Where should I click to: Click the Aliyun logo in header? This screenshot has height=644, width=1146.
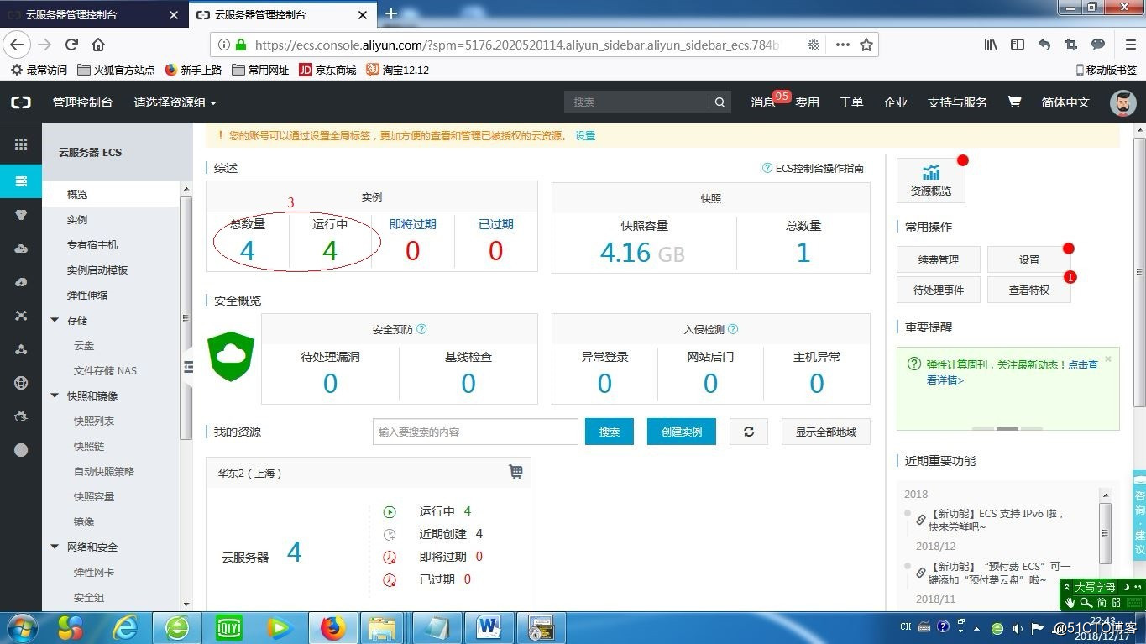tap(21, 102)
